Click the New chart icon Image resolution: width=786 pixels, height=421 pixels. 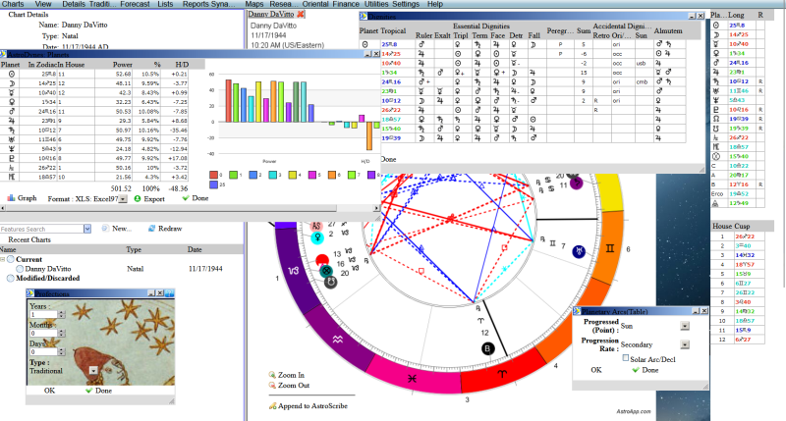point(103,228)
